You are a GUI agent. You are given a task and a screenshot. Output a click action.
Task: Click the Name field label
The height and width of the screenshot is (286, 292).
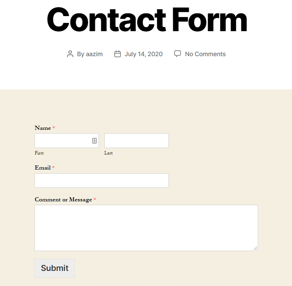[x=43, y=128]
